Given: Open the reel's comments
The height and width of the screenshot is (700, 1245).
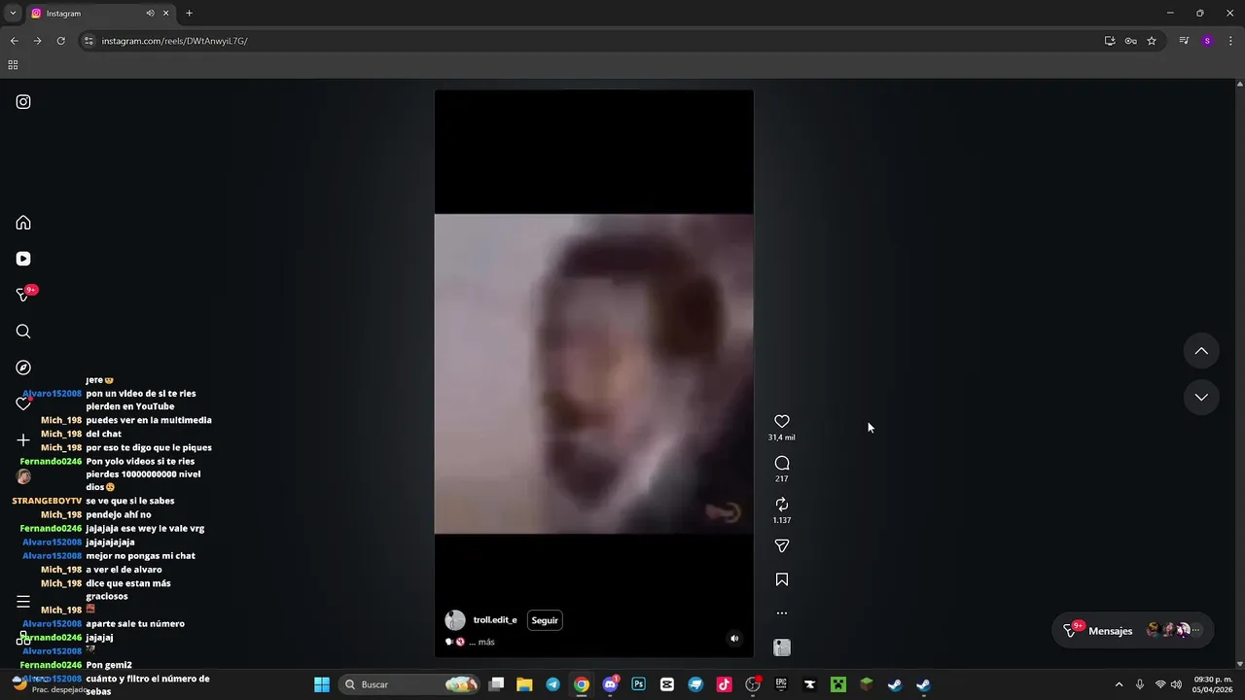Looking at the screenshot, I should coord(782,463).
